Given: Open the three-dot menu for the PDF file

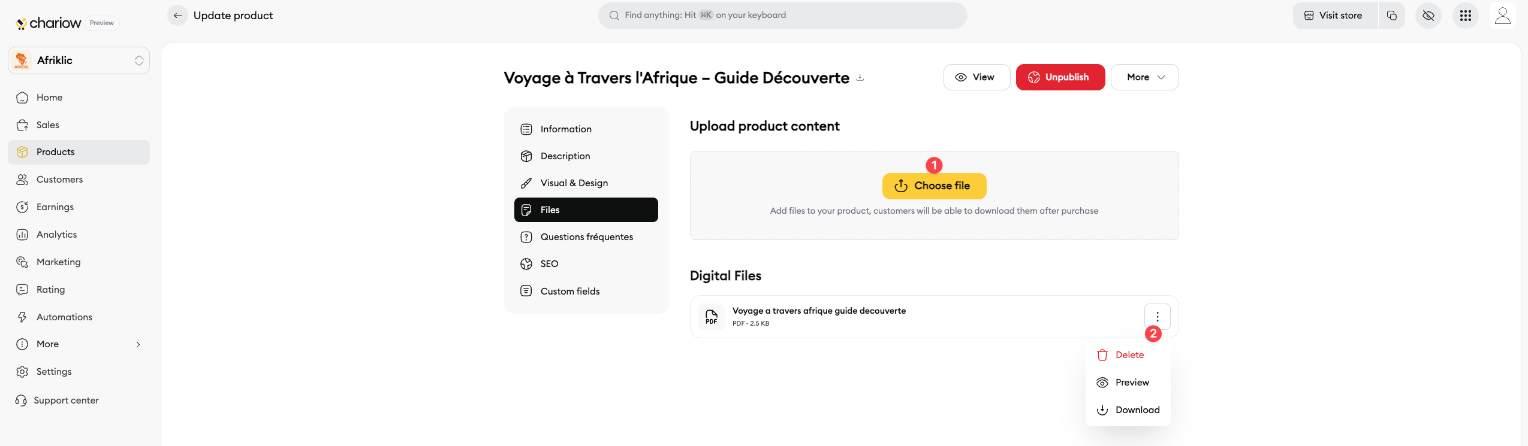Looking at the screenshot, I should pos(1158,317).
